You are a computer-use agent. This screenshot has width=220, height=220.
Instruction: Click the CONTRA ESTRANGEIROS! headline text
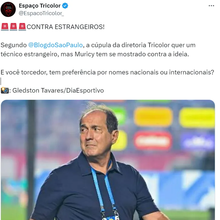click(66, 27)
